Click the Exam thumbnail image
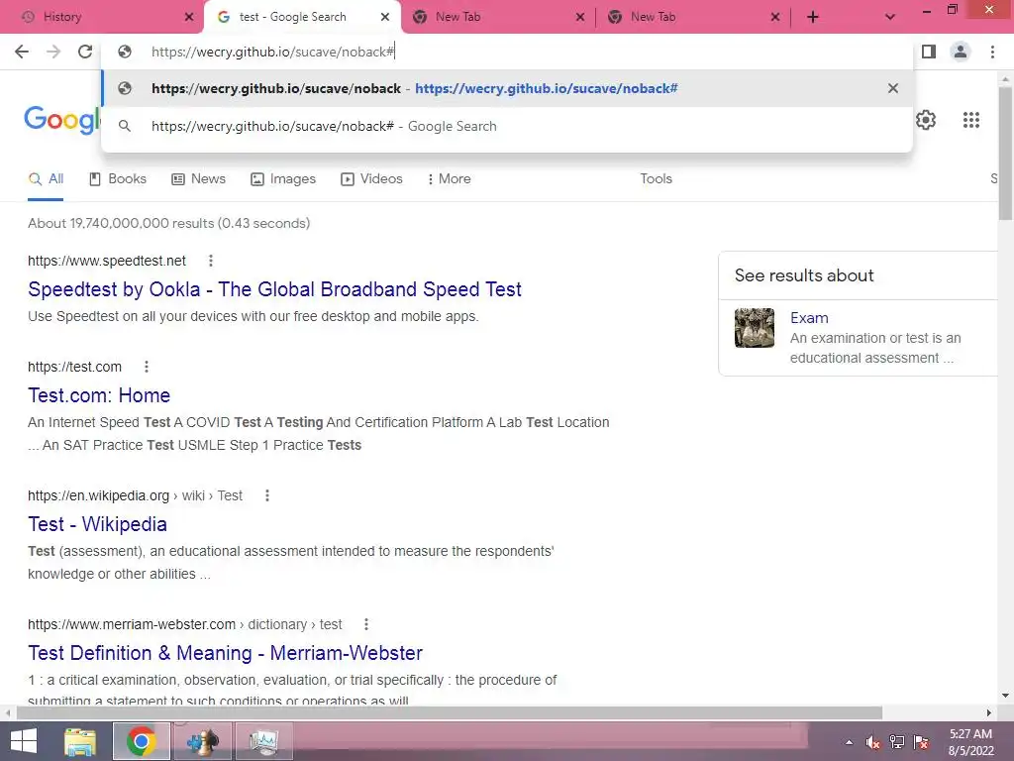Screen dimensions: 1014x761 (x=754, y=327)
